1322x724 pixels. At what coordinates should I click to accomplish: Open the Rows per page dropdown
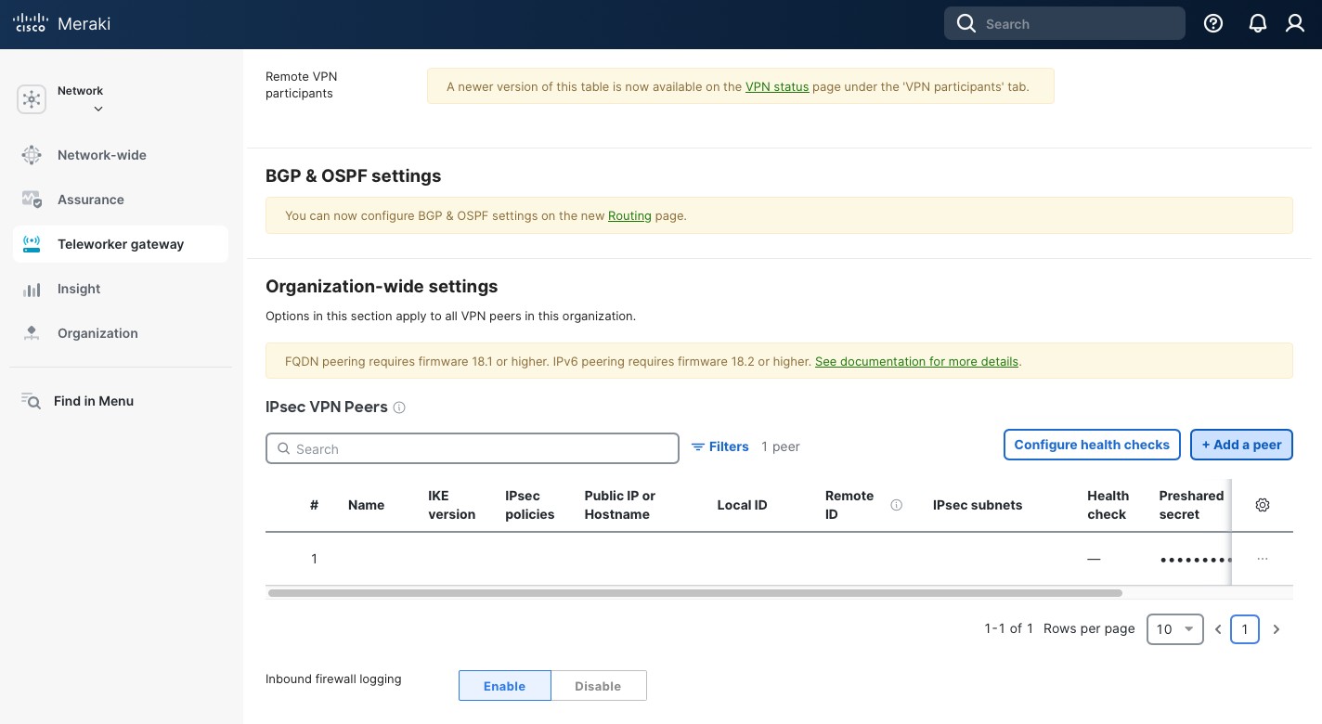click(x=1174, y=628)
